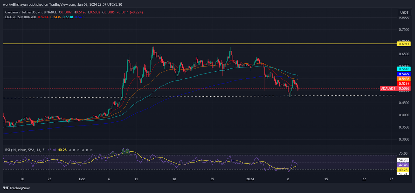The height and width of the screenshot is (193, 415).
Task: Click the 25 date label after Dec 18
Action: click(212, 179)
